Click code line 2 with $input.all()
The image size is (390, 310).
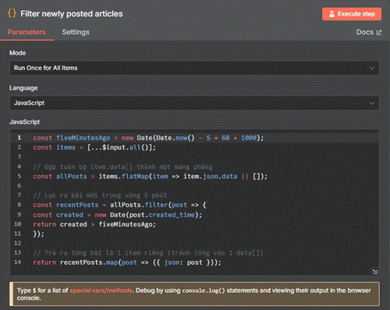pyautogui.click(x=94, y=147)
